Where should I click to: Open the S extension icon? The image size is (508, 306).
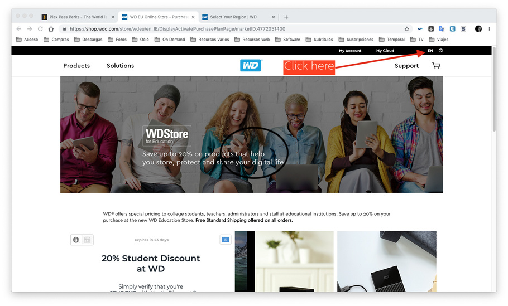463,29
